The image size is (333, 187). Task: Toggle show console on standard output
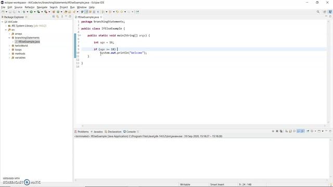coord(298,131)
